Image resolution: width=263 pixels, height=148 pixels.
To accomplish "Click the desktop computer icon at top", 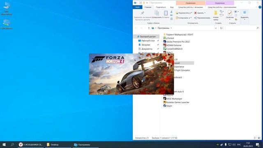I will (x=7, y=5).
